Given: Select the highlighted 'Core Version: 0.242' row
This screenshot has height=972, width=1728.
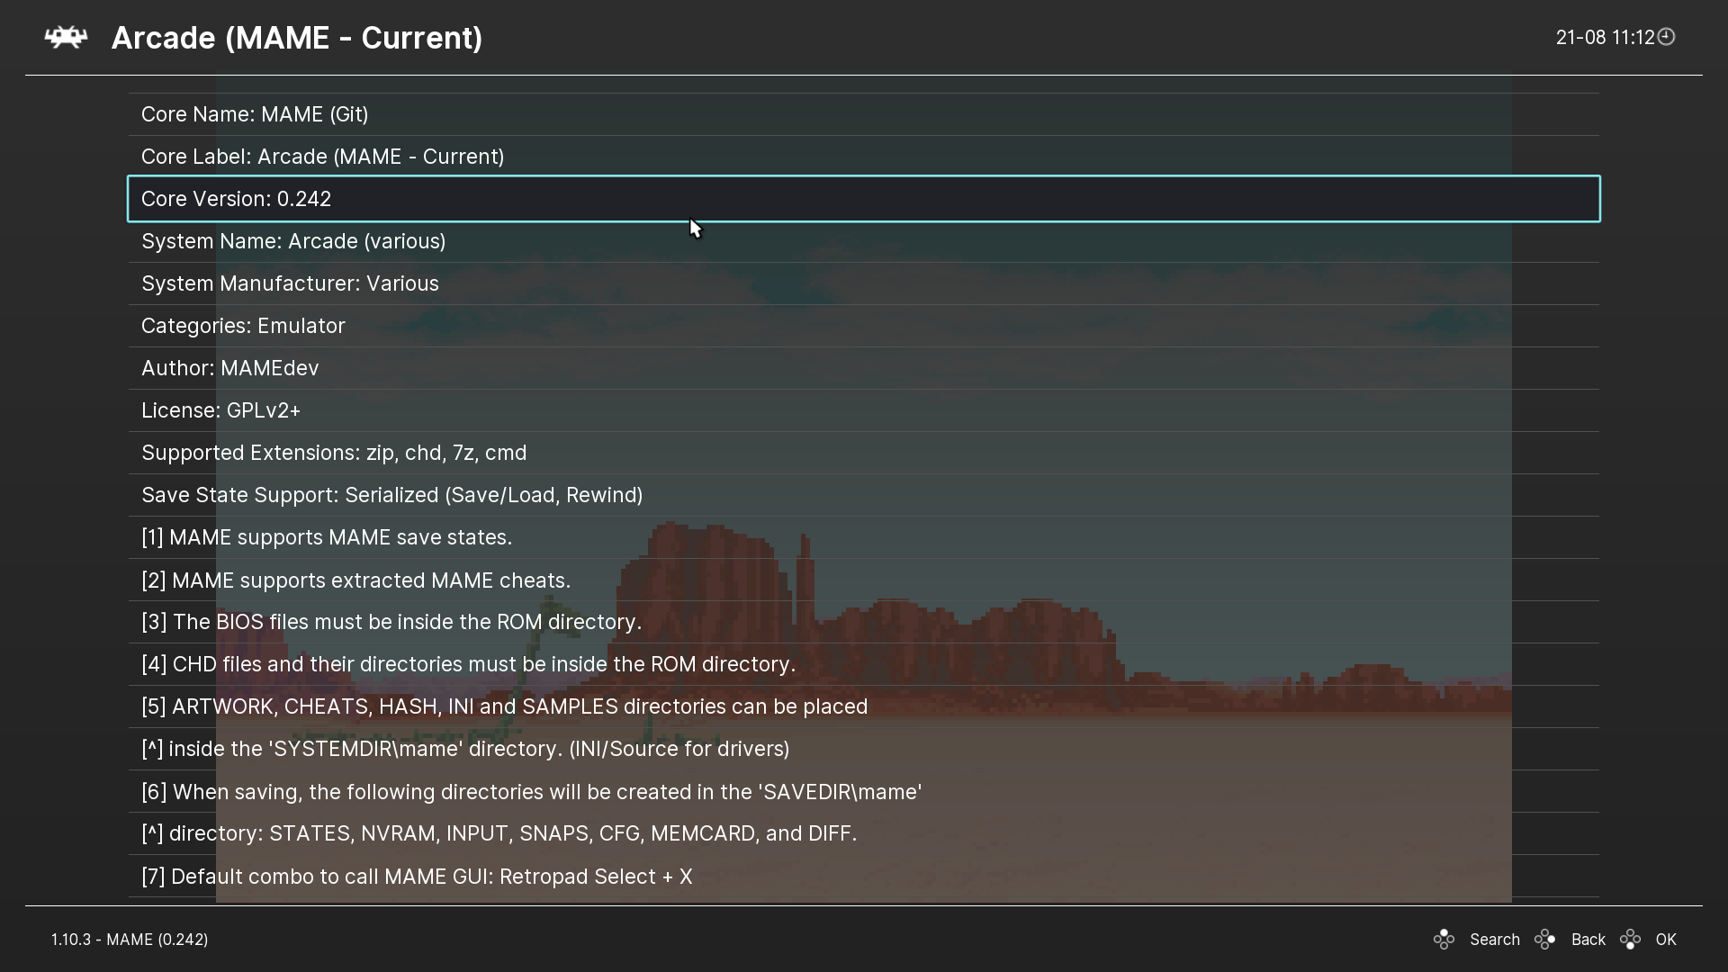Looking at the screenshot, I should (x=864, y=199).
